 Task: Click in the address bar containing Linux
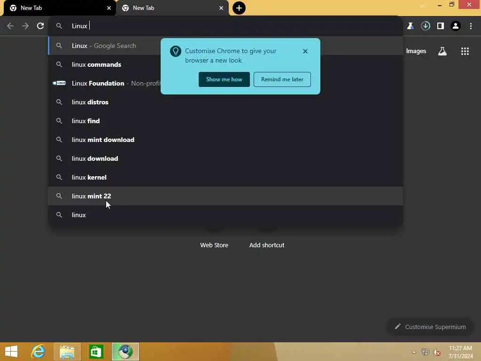(225, 26)
